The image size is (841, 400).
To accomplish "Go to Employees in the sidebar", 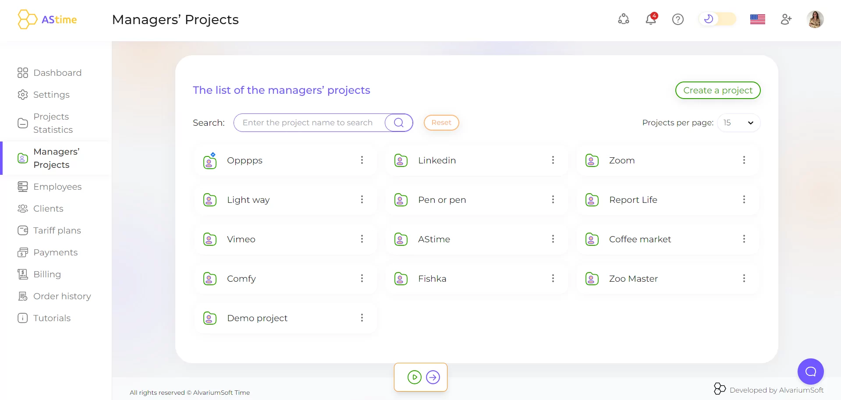I will point(57,187).
